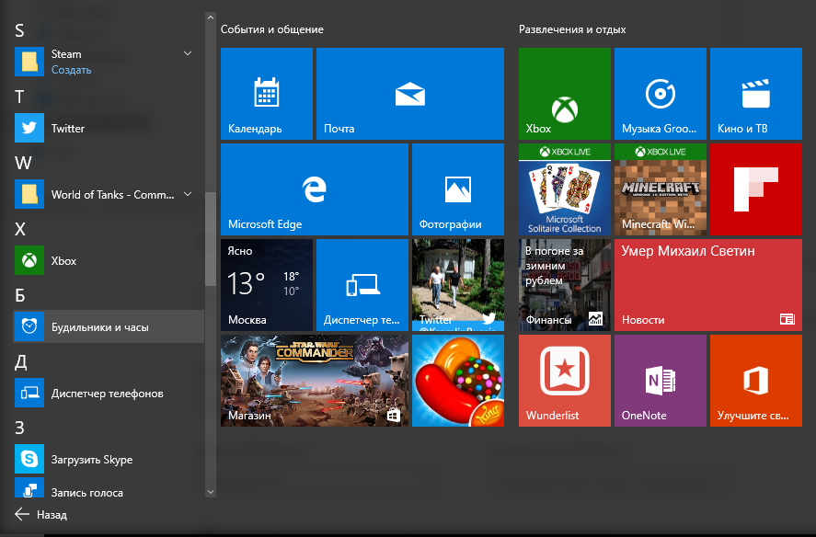Open Диспетчер телефонов from the app list
This screenshot has height=537, width=816.
[x=109, y=393]
